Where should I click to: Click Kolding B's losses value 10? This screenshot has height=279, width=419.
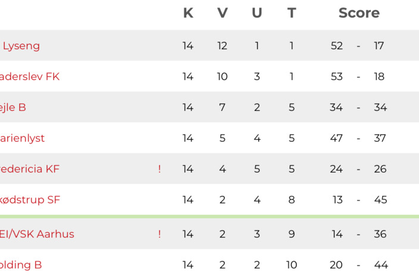tap(292, 265)
